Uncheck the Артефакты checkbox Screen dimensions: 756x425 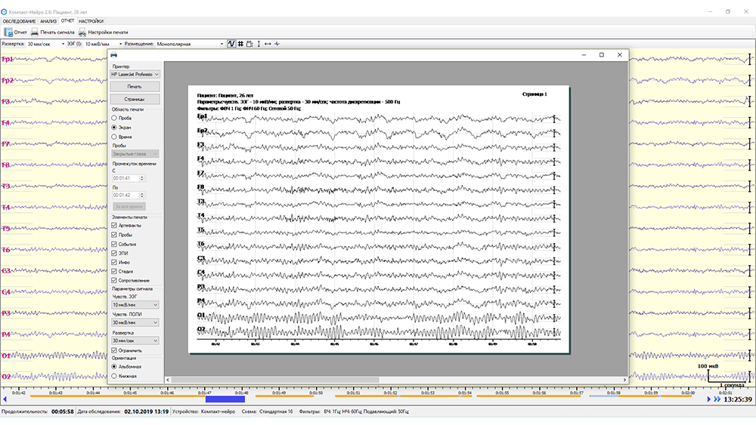click(x=114, y=225)
